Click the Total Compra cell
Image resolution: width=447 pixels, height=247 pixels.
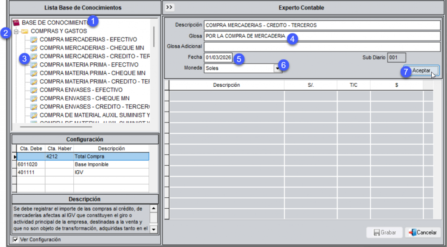(x=111, y=156)
